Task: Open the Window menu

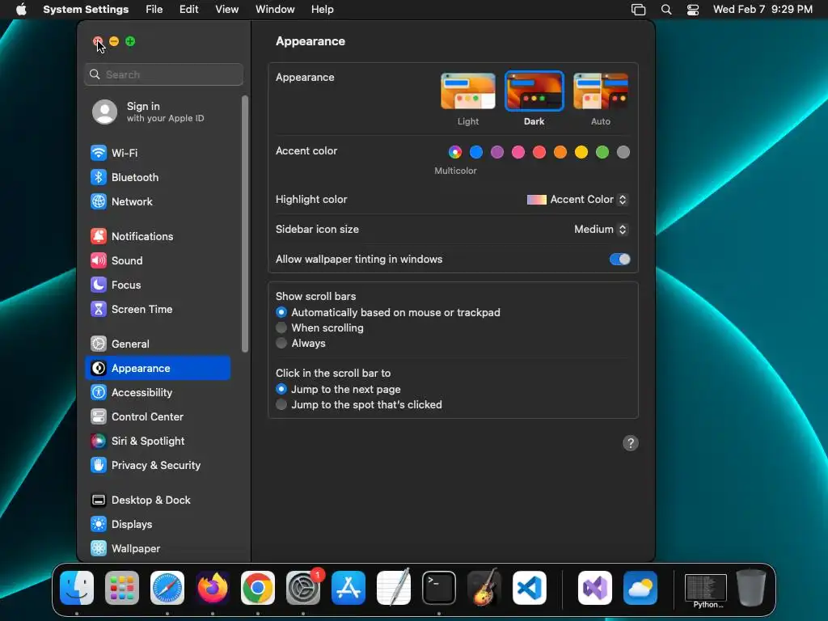Action: (275, 10)
